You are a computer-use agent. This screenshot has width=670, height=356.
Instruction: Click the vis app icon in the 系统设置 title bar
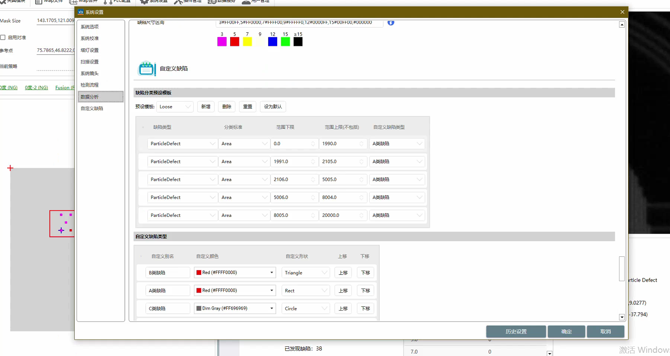[x=81, y=12]
